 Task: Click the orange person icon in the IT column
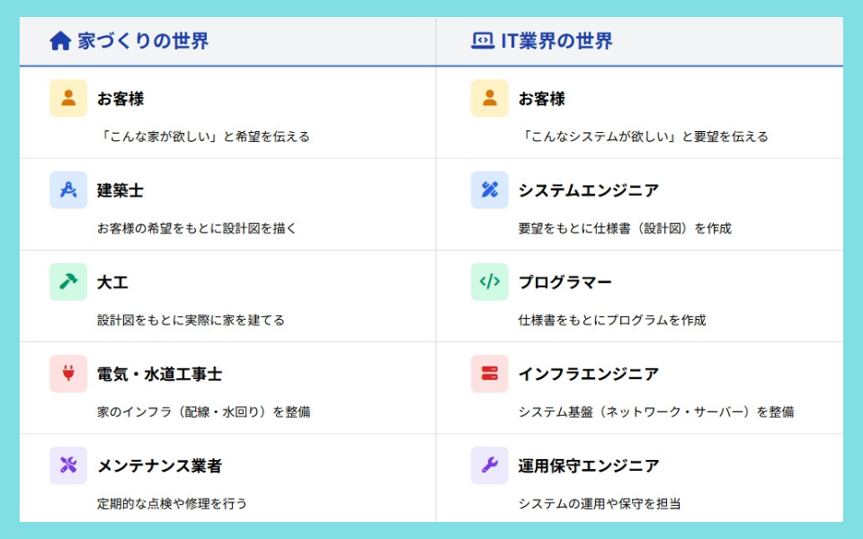489,98
